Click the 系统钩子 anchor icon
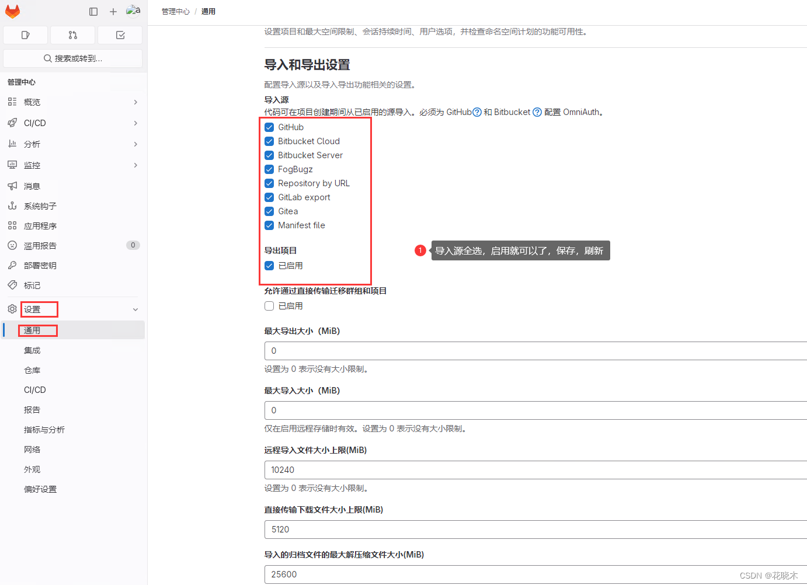 [12, 206]
